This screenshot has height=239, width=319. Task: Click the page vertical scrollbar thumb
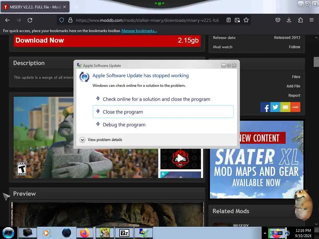pyautogui.click(x=316, y=62)
